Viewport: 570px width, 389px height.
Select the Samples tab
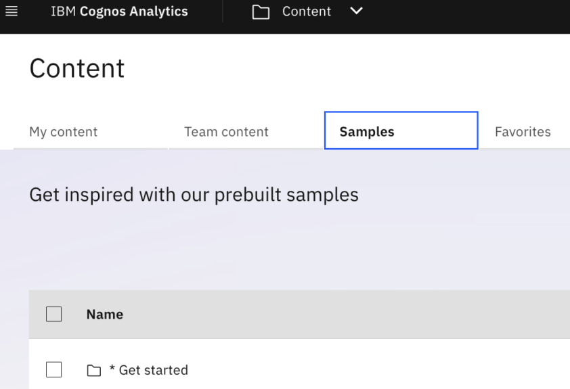[x=367, y=132]
